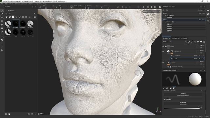
Task: Select the Material Picker tool
Action: coord(2,31)
